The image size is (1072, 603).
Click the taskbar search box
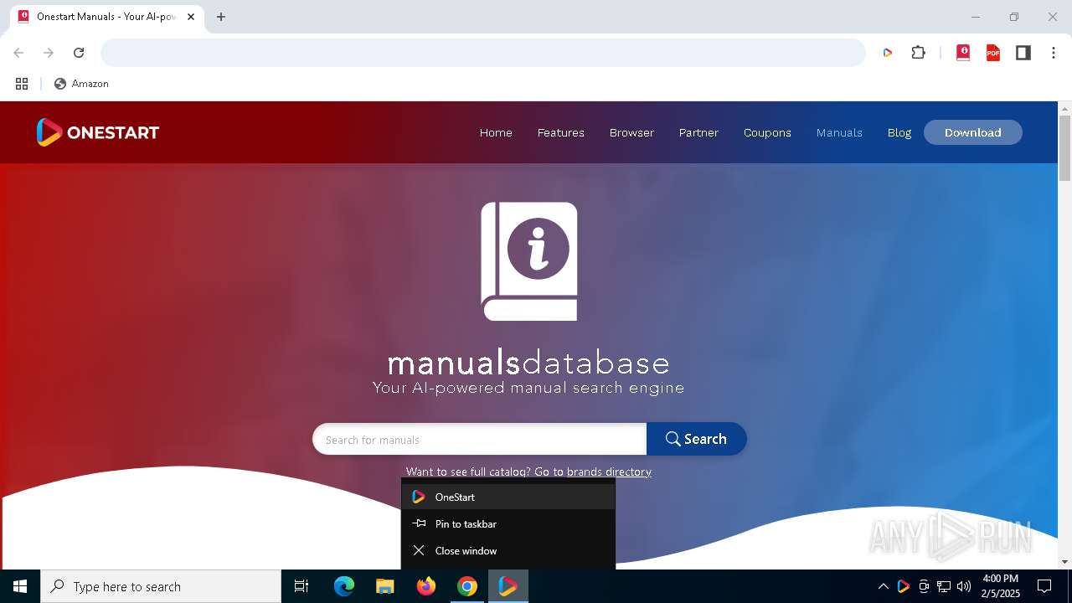point(161,586)
